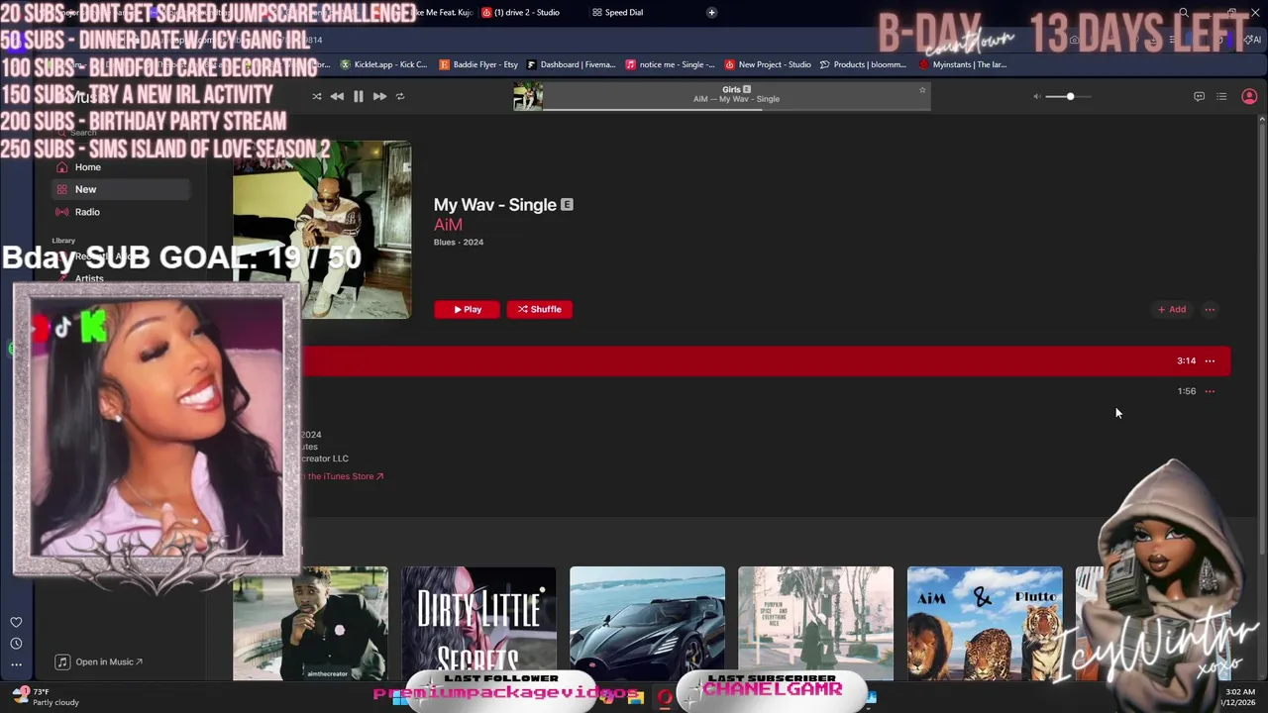Show lyrics with the speech-bubble icon
1268x713 pixels.
tap(1199, 96)
